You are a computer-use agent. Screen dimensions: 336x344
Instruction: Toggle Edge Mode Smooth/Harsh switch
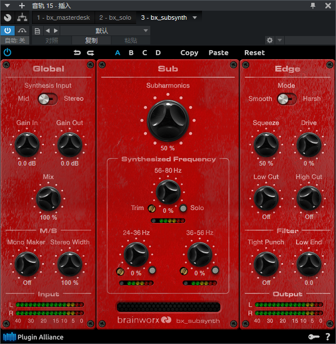point(286,99)
